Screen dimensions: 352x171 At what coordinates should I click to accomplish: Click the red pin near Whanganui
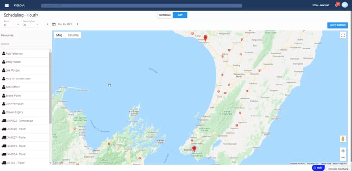[205, 38]
